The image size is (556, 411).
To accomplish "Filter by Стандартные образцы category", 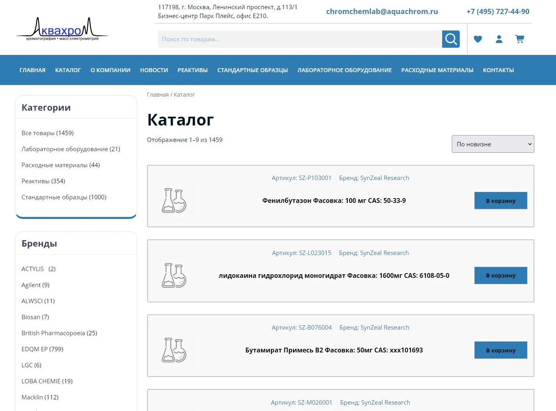I will (x=64, y=197).
